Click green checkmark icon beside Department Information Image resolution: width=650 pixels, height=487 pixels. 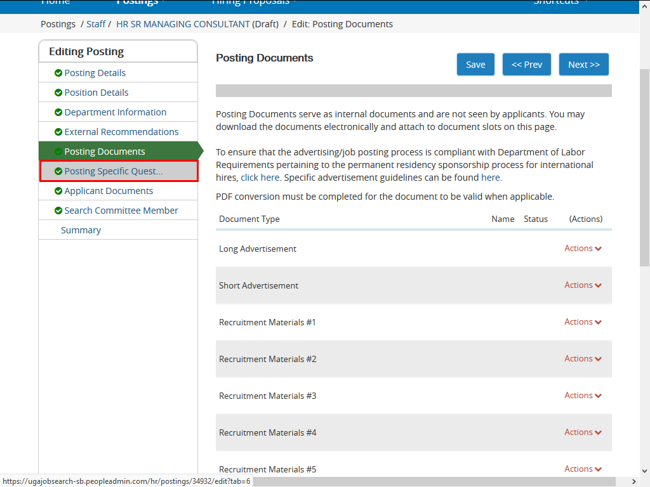[58, 112]
